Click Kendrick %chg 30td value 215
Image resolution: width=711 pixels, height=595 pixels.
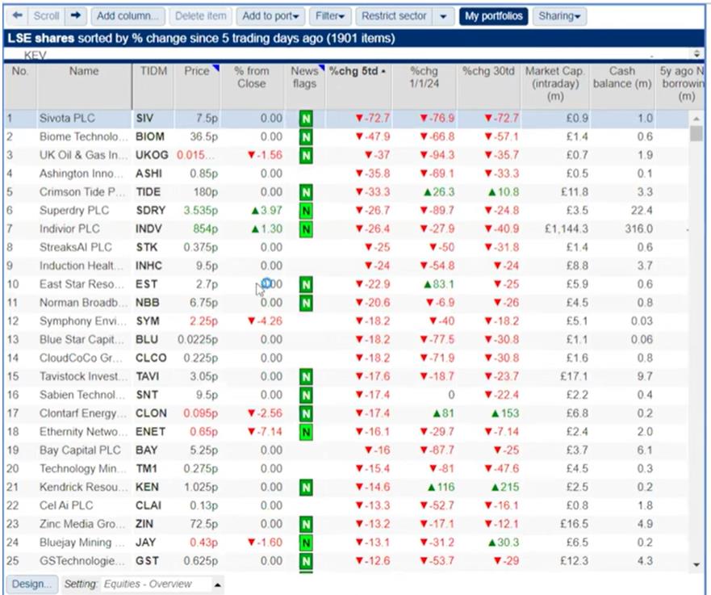505,488
